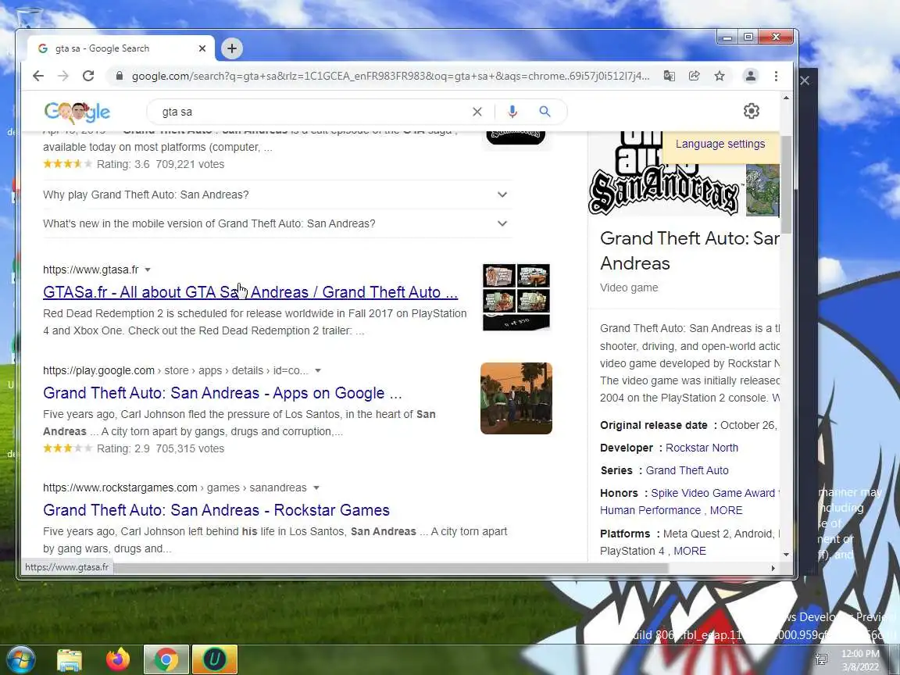The height and width of the screenshot is (675, 900).
Task: Click 'Rating: 2.9 705,315 votes' text
Action: (x=160, y=449)
